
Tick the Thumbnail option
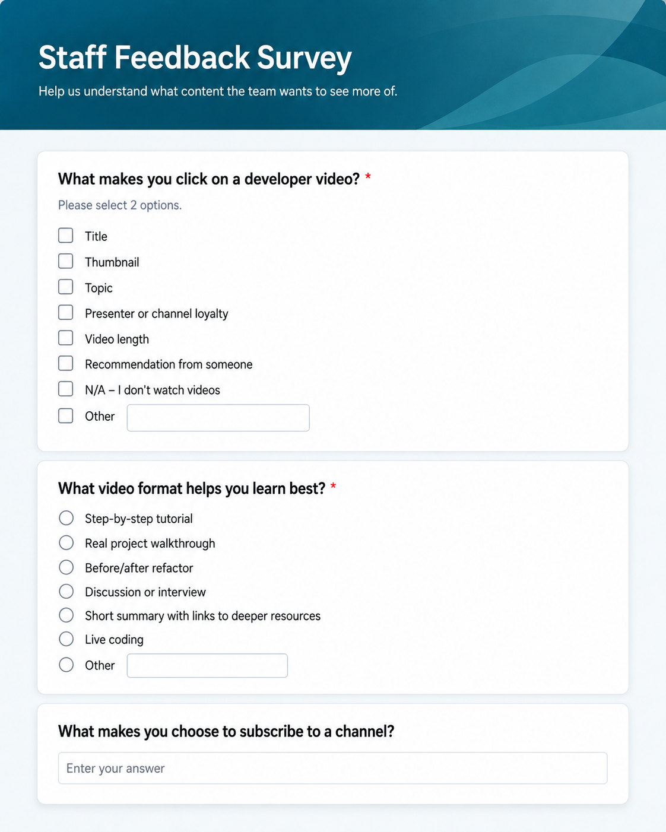point(66,261)
